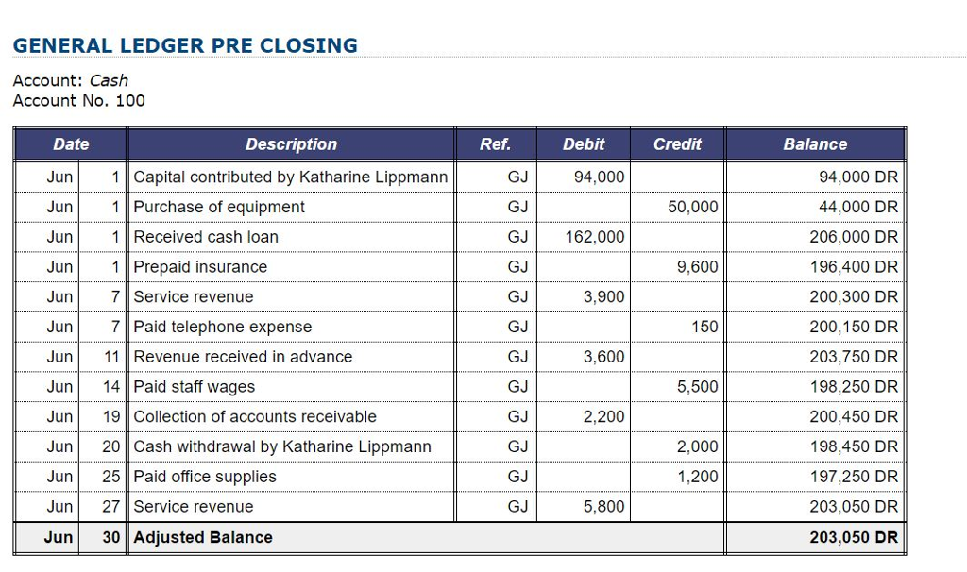Image resolution: width=967 pixels, height=572 pixels.
Task: Click the Date column header
Action: pyautogui.click(x=70, y=144)
